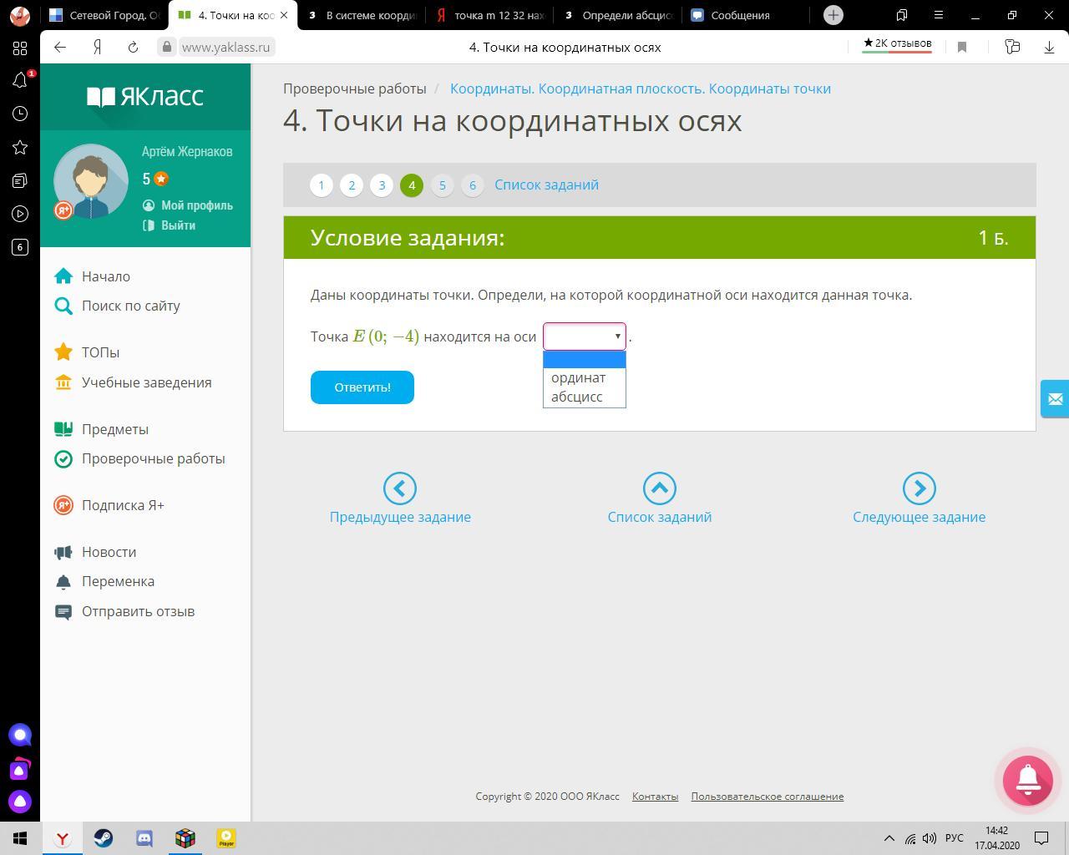Open 'Координаты. Координатная плоскость' breadcrumb link

click(641, 89)
